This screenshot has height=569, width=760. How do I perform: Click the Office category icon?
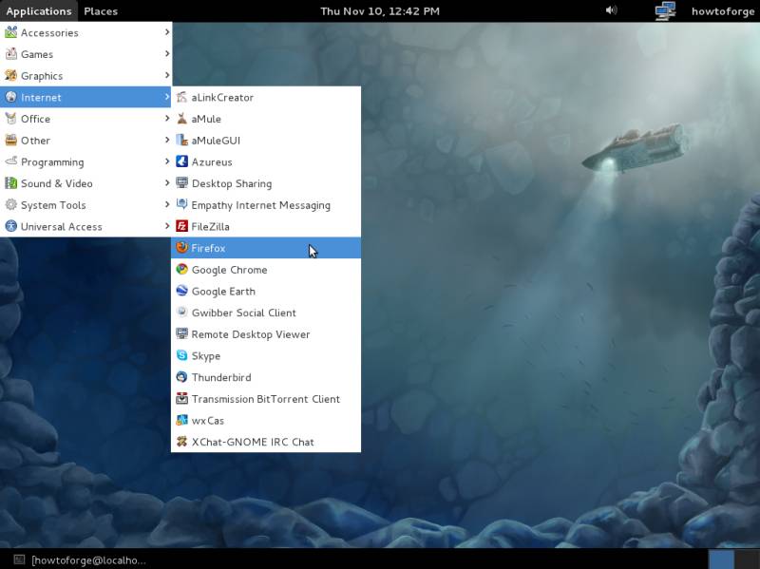[x=10, y=119]
